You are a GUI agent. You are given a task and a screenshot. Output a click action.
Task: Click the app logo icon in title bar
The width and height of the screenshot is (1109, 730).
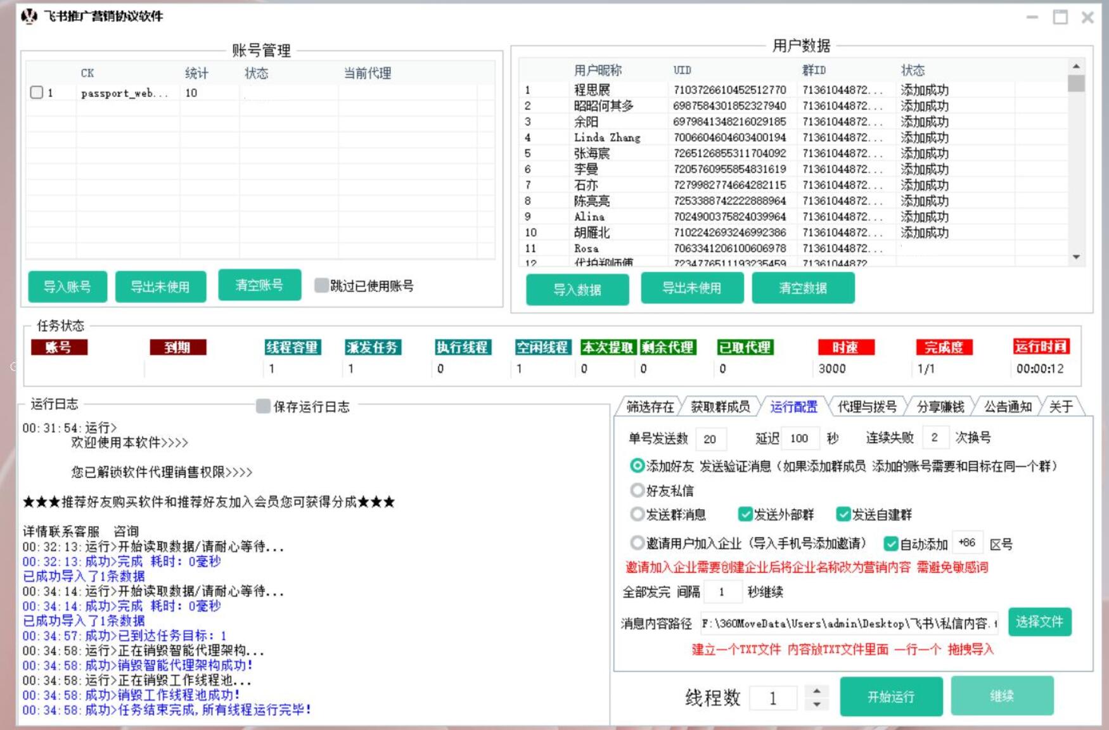pos(29,16)
